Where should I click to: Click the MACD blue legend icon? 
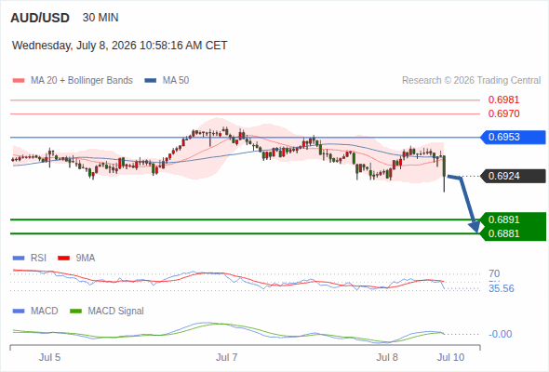pos(19,312)
